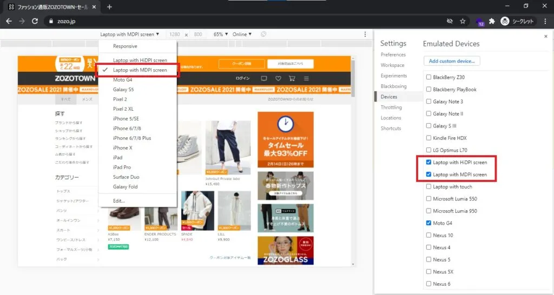Screen dimensions: 554x295
Task: Click the SPADE hoodie product image
Action: 197,211
